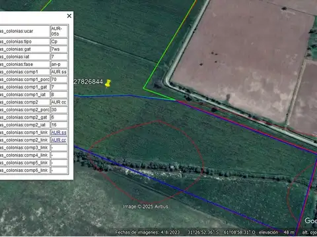
Task: Select the 'as_colonias:comp1_porc' field label
Action: tap(24, 80)
